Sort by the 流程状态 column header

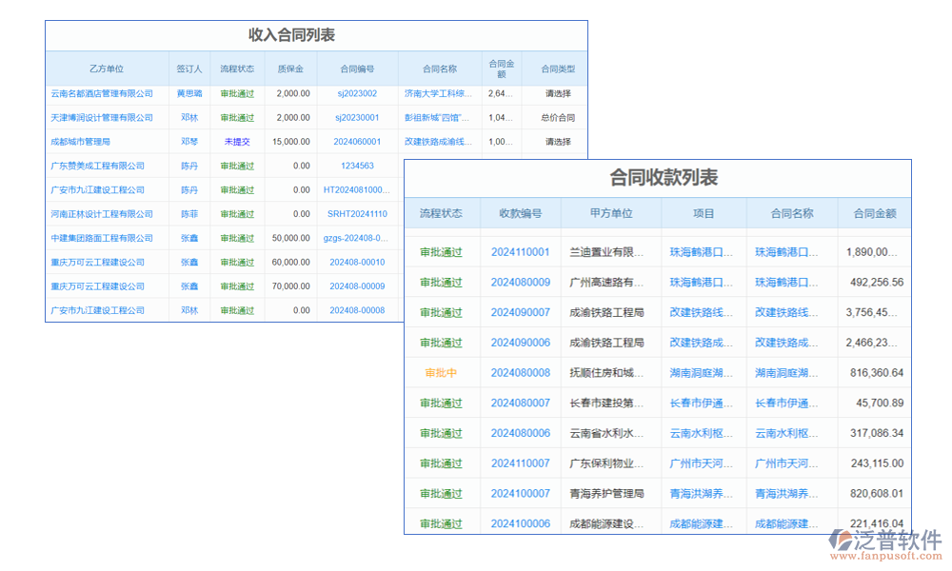(442, 213)
